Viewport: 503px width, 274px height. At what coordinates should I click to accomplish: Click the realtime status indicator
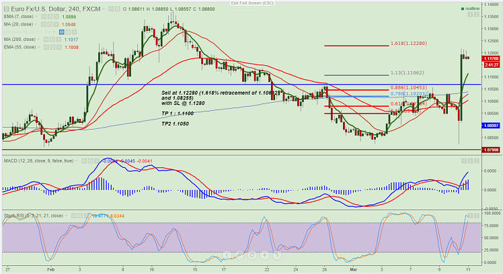[x=470, y=9]
